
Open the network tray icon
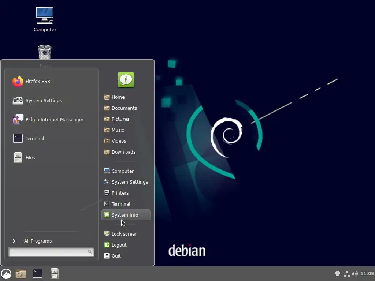point(347,274)
